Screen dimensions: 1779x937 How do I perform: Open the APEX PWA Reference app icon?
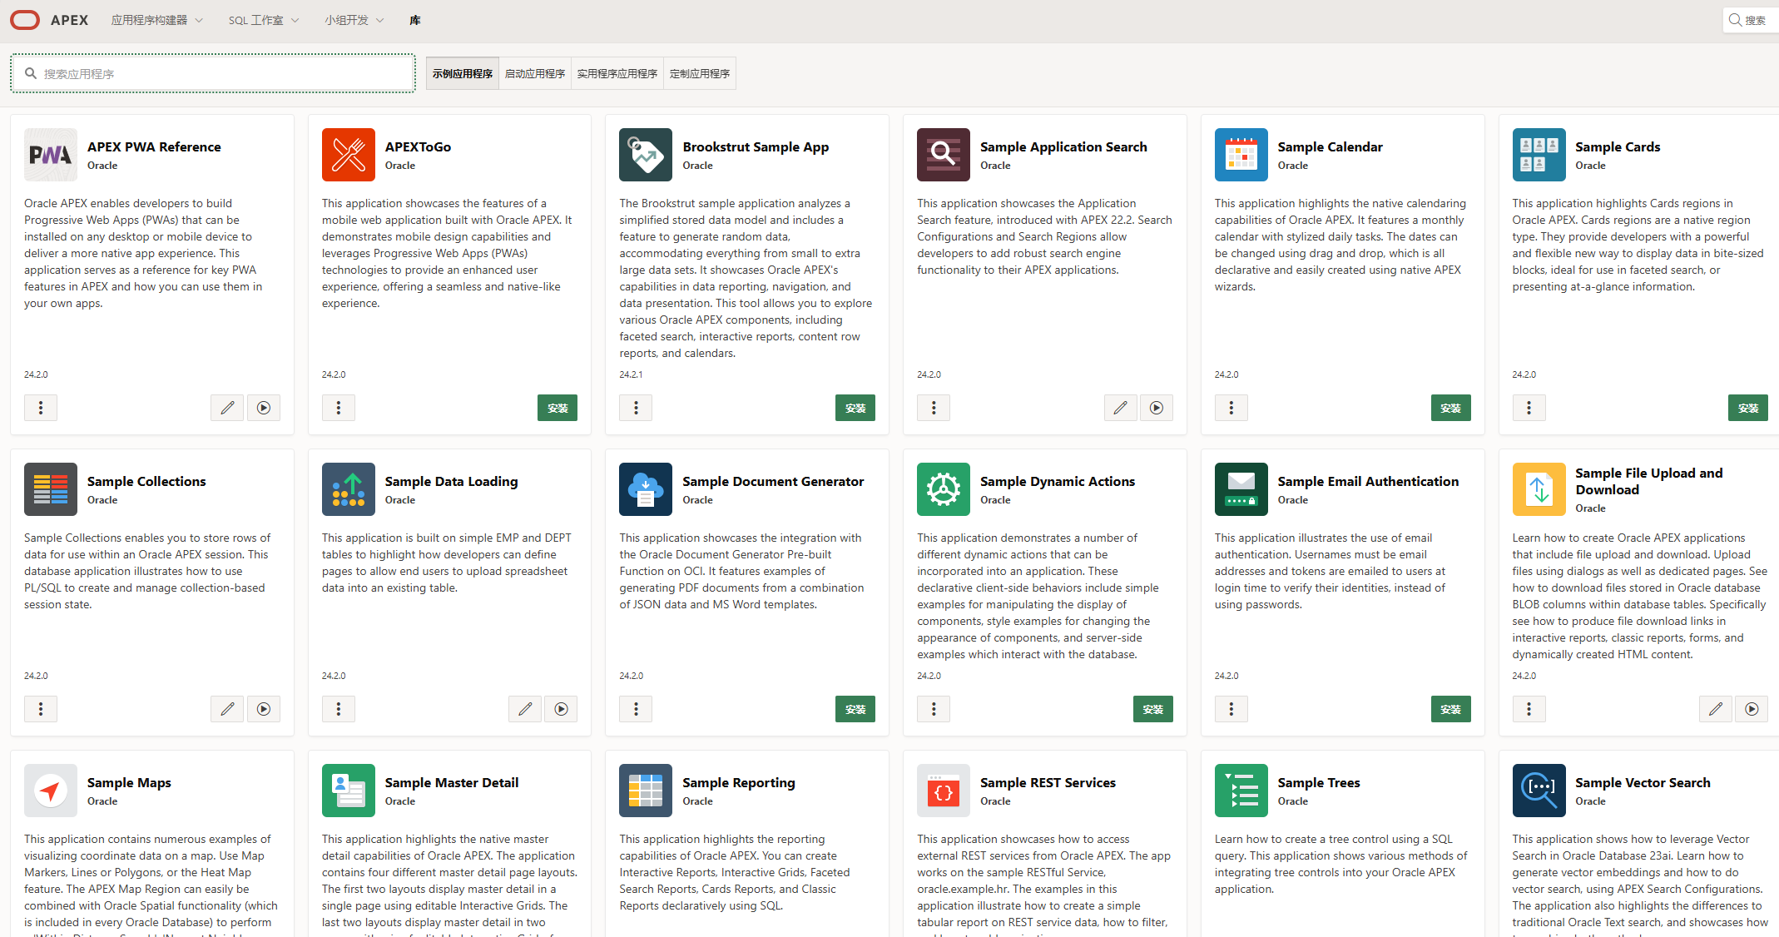(51, 155)
